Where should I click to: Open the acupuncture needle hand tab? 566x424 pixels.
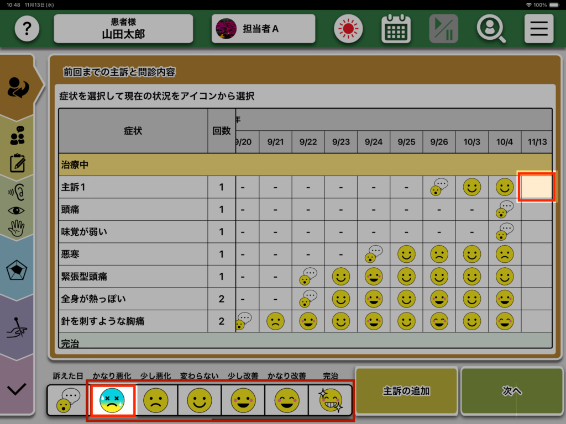click(x=17, y=328)
